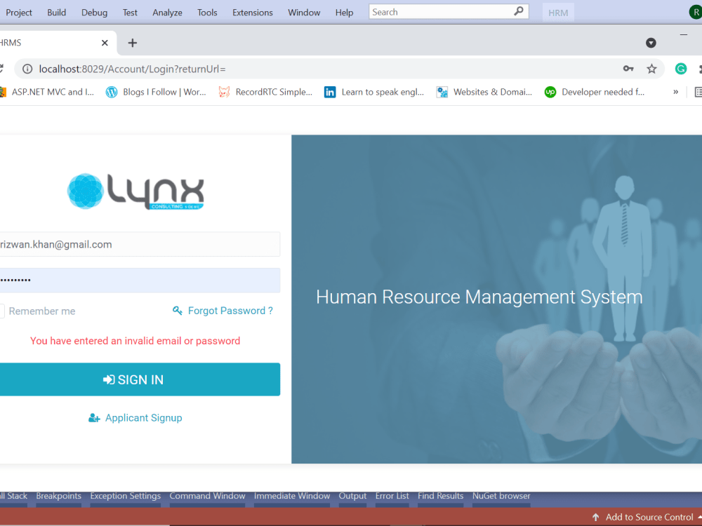Switch to the NuGet browser tab

pos(501,496)
